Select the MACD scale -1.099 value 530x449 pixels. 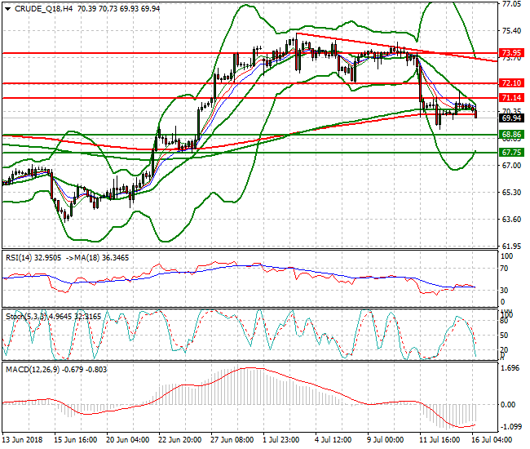tap(510, 427)
